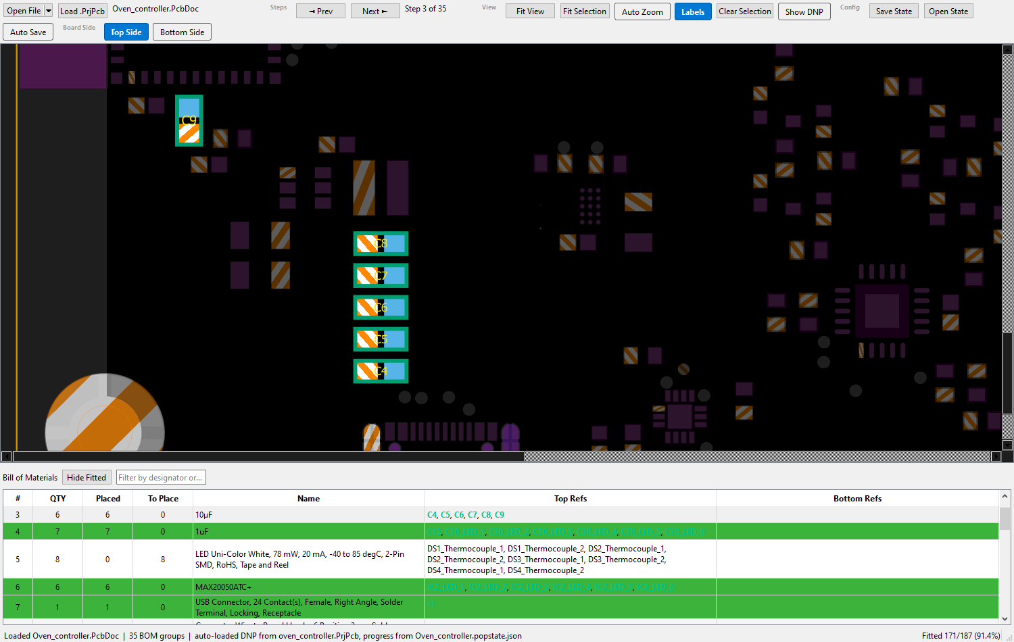
Task: Click Open State button
Action: tap(948, 11)
